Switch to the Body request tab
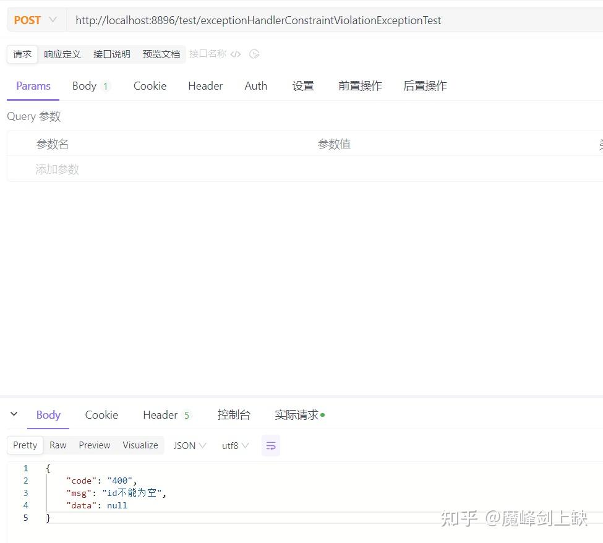The height and width of the screenshot is (543, 603). [x=84, y=86]
